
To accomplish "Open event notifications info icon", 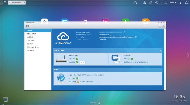I will pyautogui.click(x=157, y=3).
